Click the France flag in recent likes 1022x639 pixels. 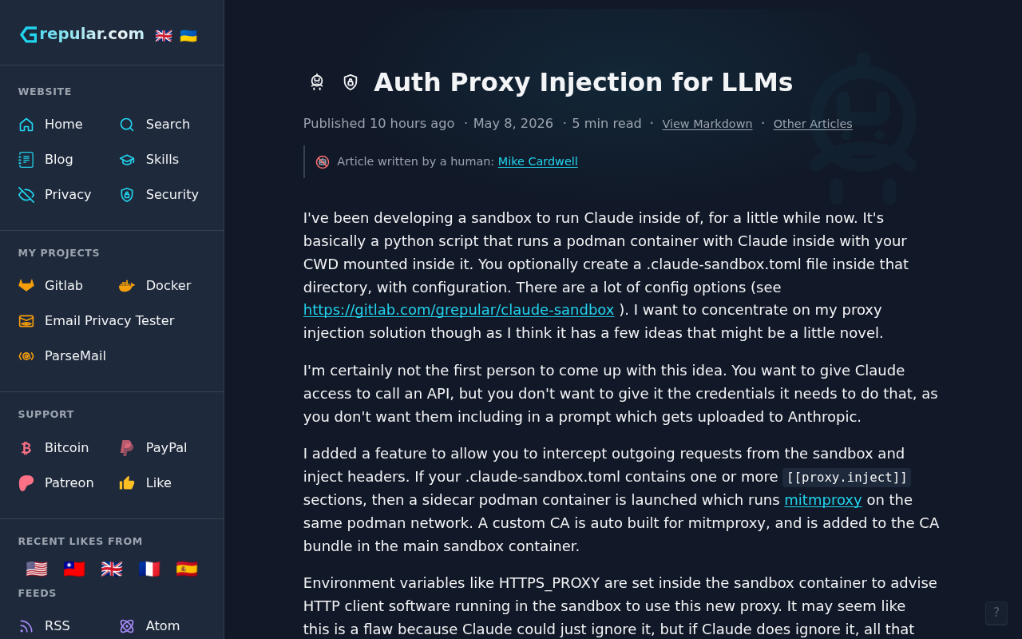[149, 570]
